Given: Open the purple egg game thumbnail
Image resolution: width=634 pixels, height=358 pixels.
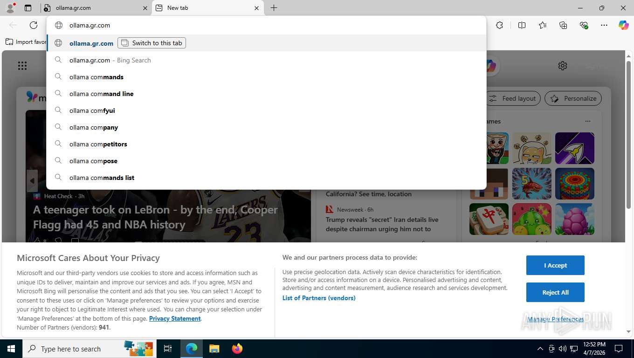Looking at the screenshot, I should (x=575, y=219).
